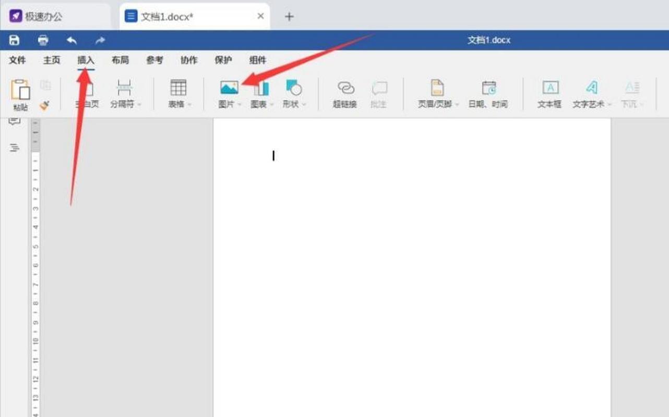Click the 文档1.docx title text
The image size is (669, 417).
tap(489, 40)
